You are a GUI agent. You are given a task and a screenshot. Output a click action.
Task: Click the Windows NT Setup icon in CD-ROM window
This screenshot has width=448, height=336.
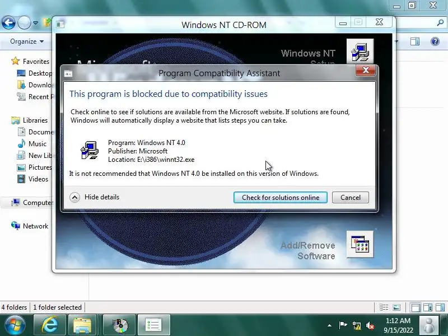tap(360, 52)
